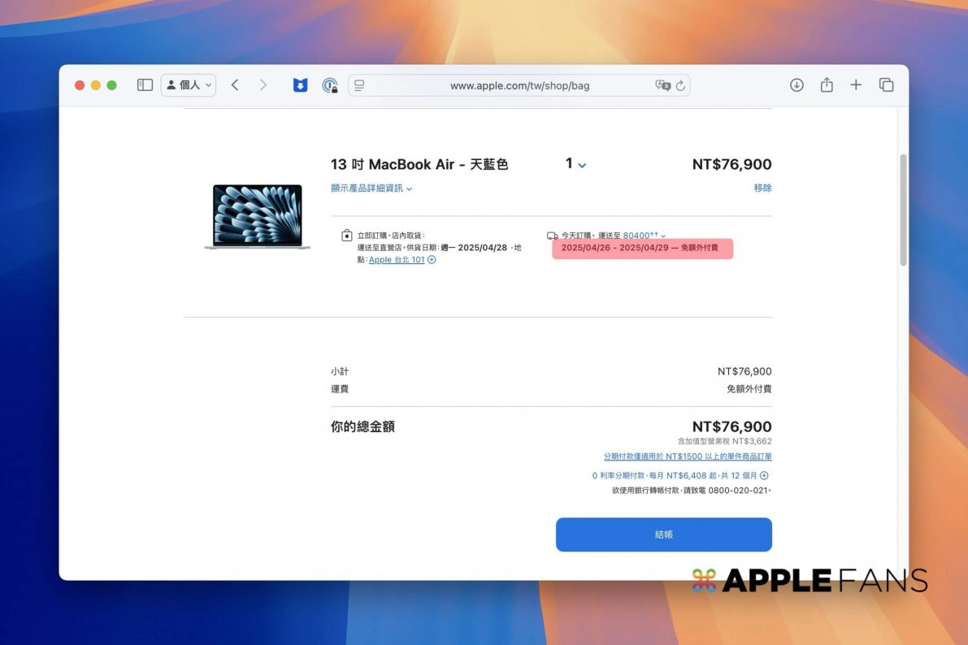Click the 結帳 checkout button

(663, 535)
